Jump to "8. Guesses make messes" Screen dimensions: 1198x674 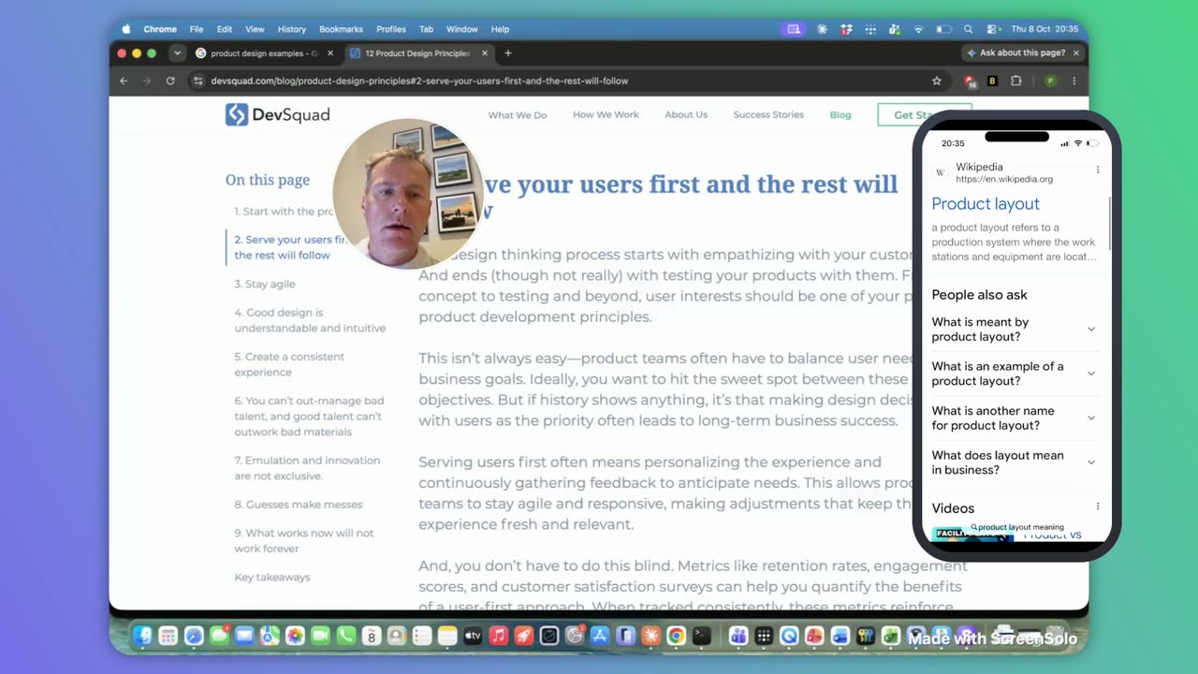[299, 505]
